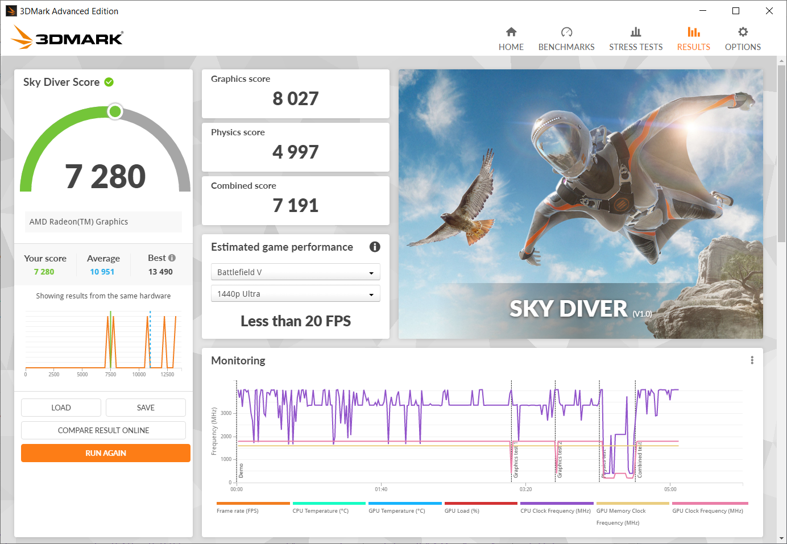Open Benchmarks via the gauge icon
The width and height of the screenshot is (787, 544).
pos(566,32)
